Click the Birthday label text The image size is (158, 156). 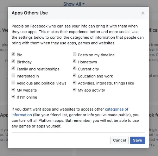click(x=24, y=62)
